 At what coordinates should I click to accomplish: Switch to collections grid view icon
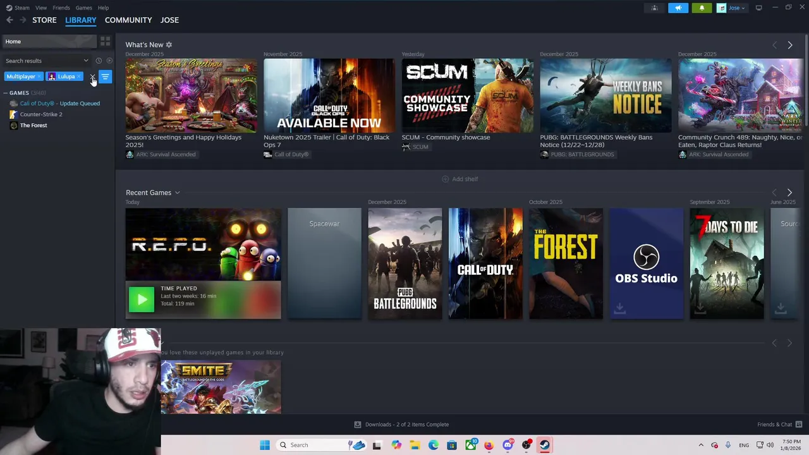point(106,41)
